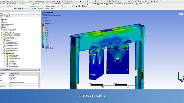184x103 pixels.
Task: Select Analysis Settings tree item
Action: point(10,31)
